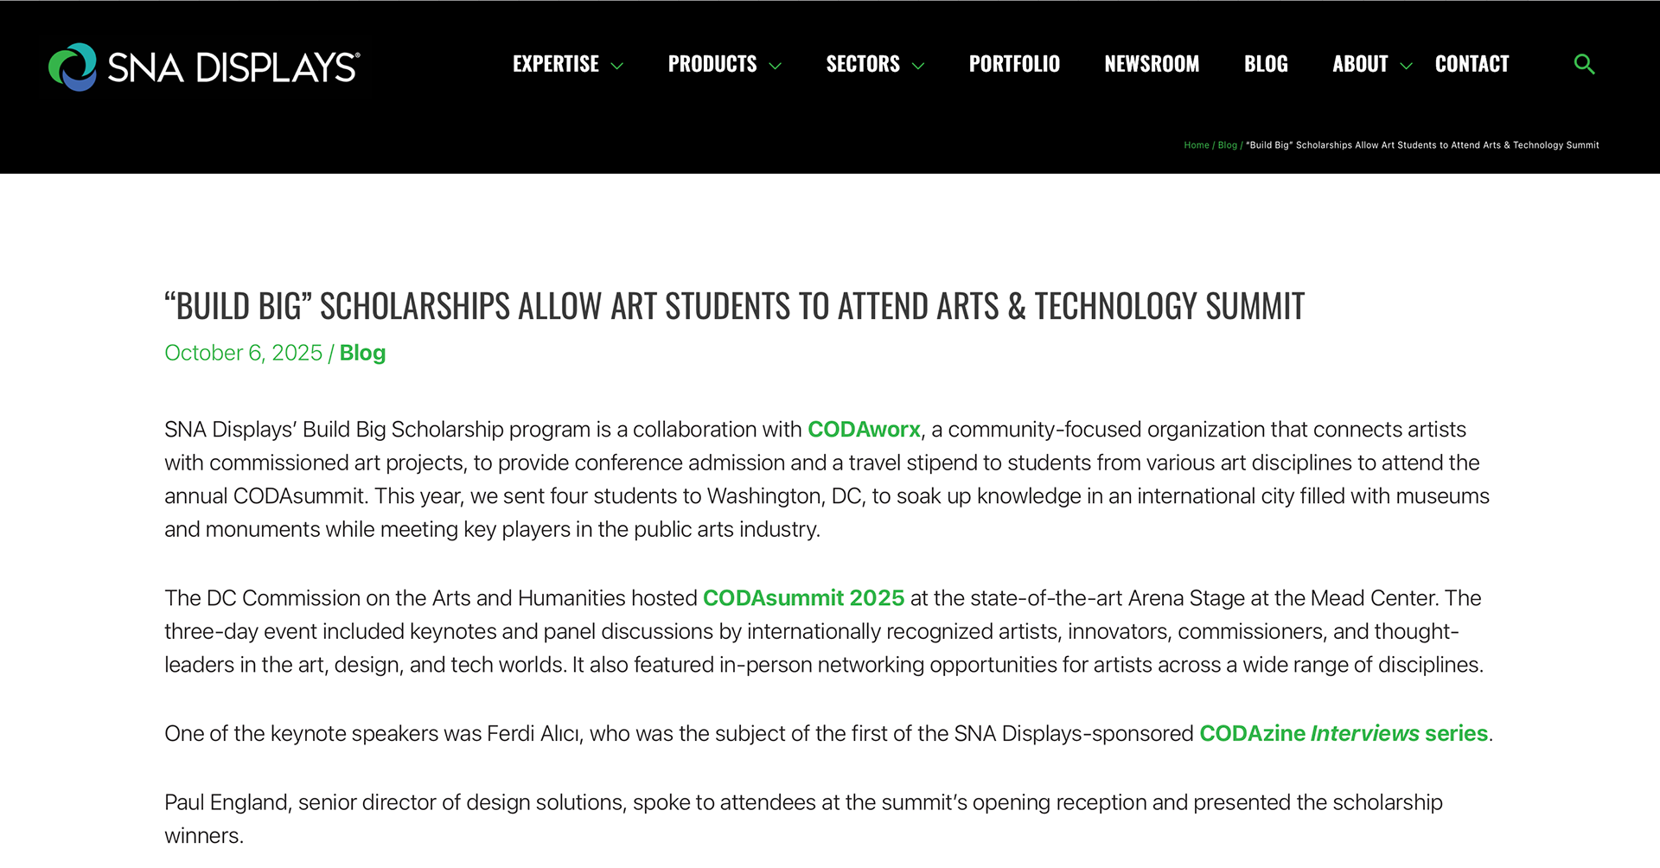
Task: Expand the Expertise menu chevron
Action: [x=617, y=66]
